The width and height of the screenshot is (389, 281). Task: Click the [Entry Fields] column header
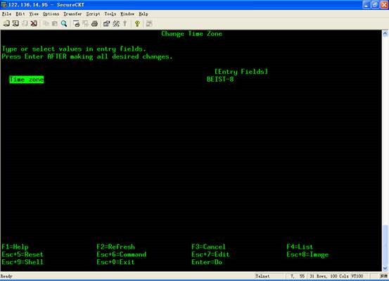click(x=241, y=72)
